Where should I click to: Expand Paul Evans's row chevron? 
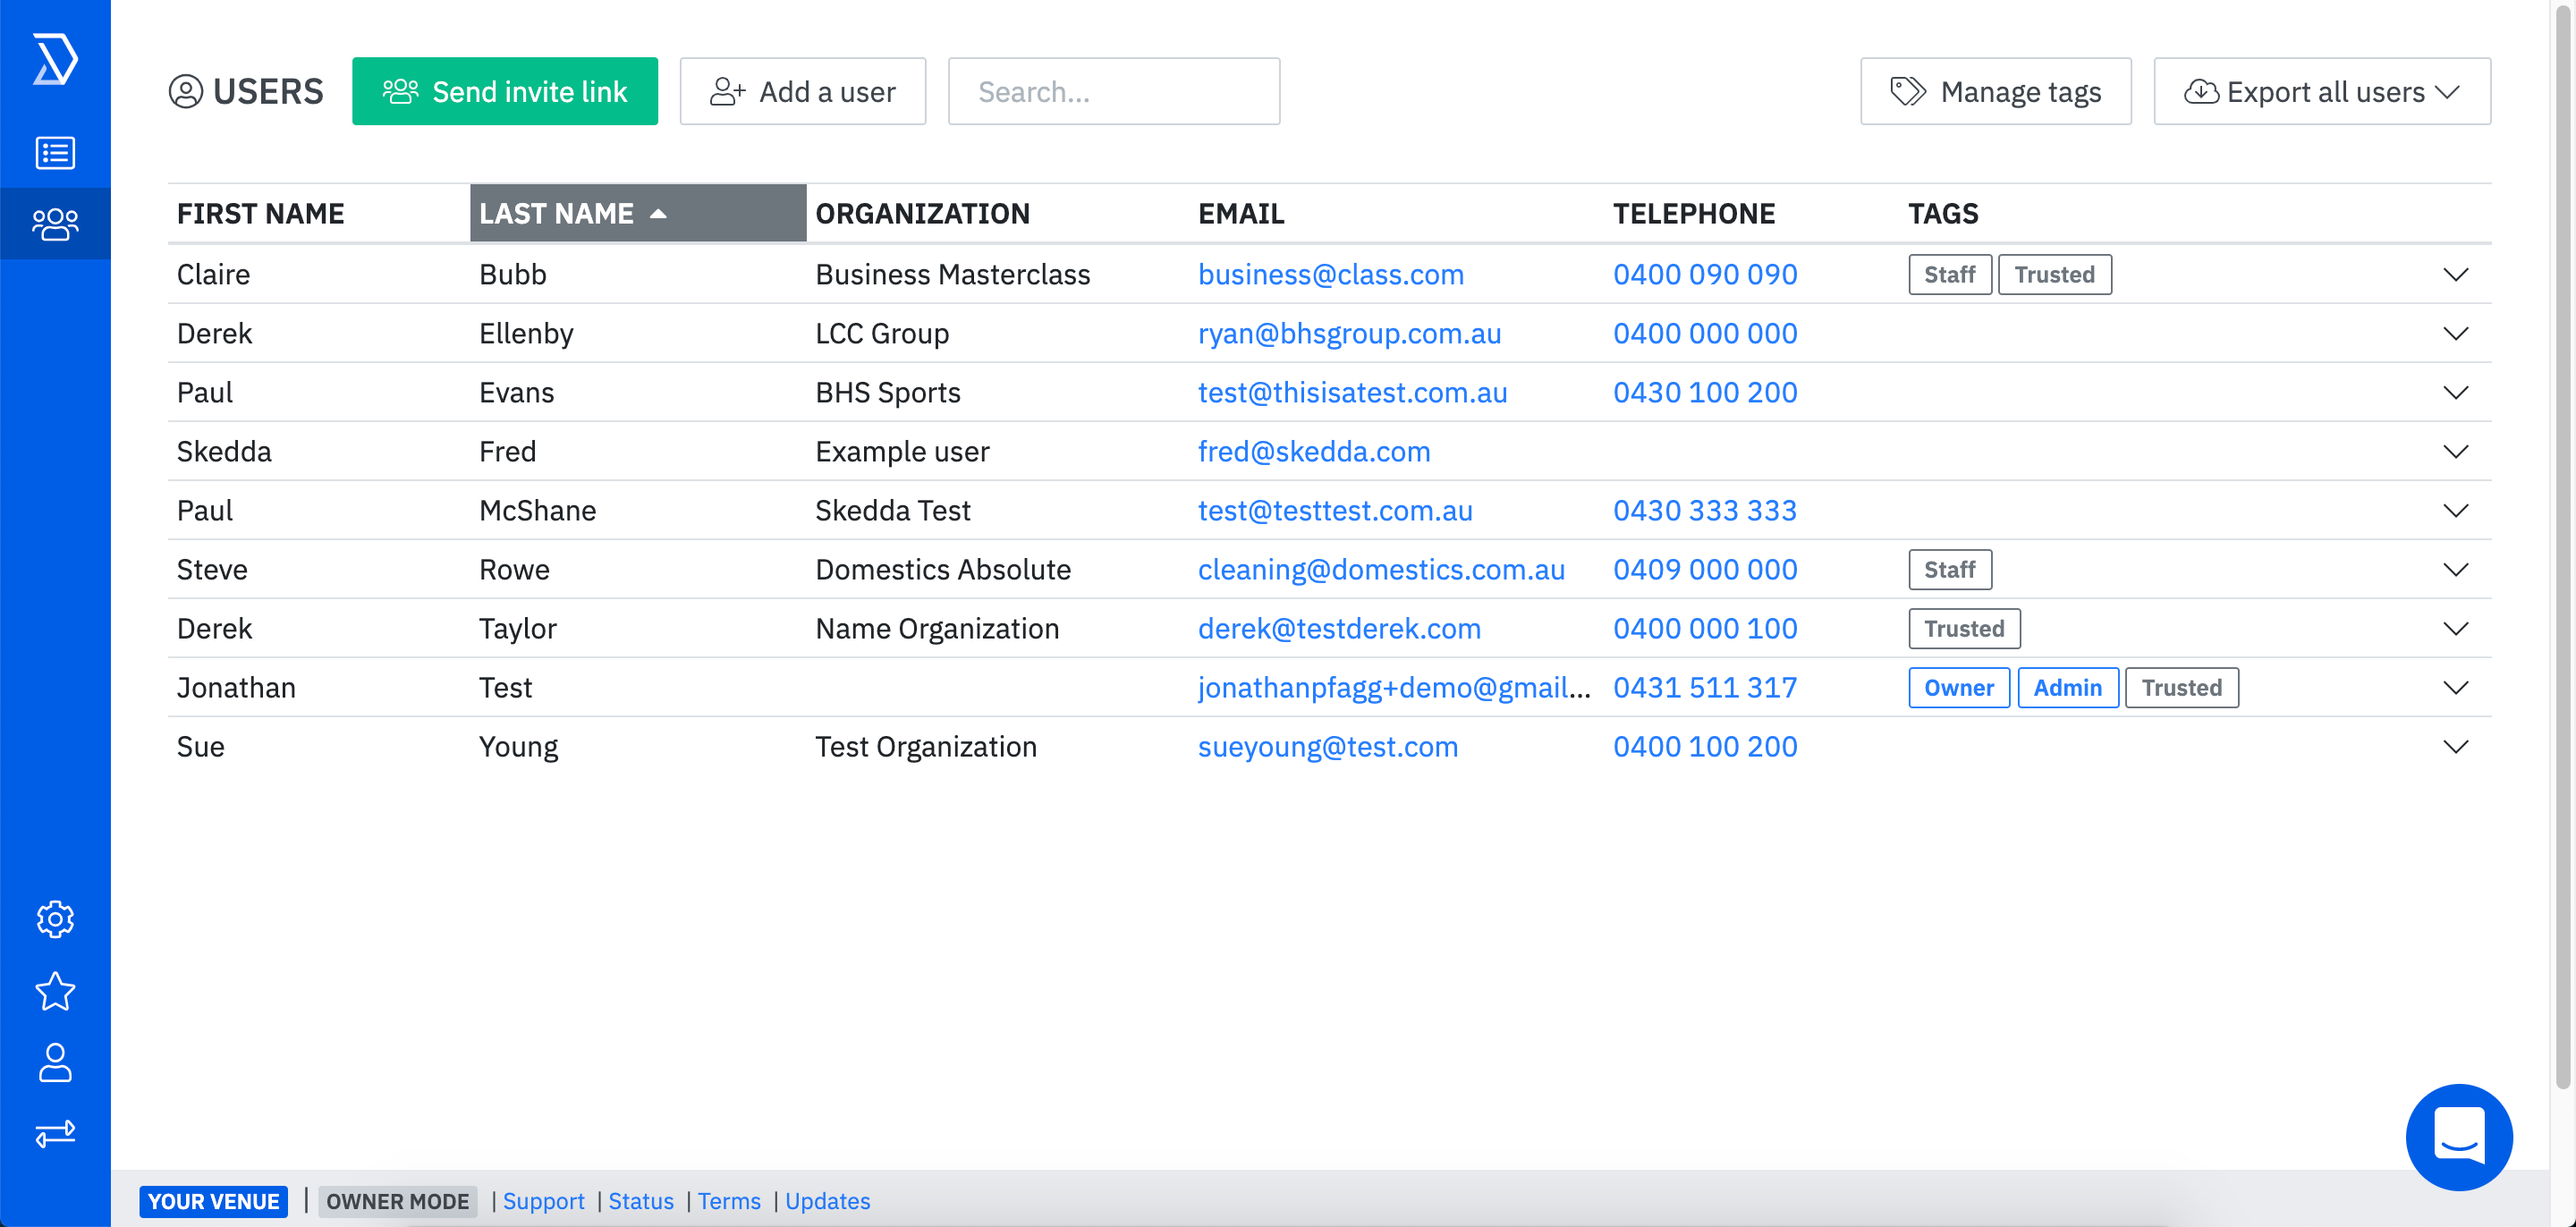[2455, 392]
